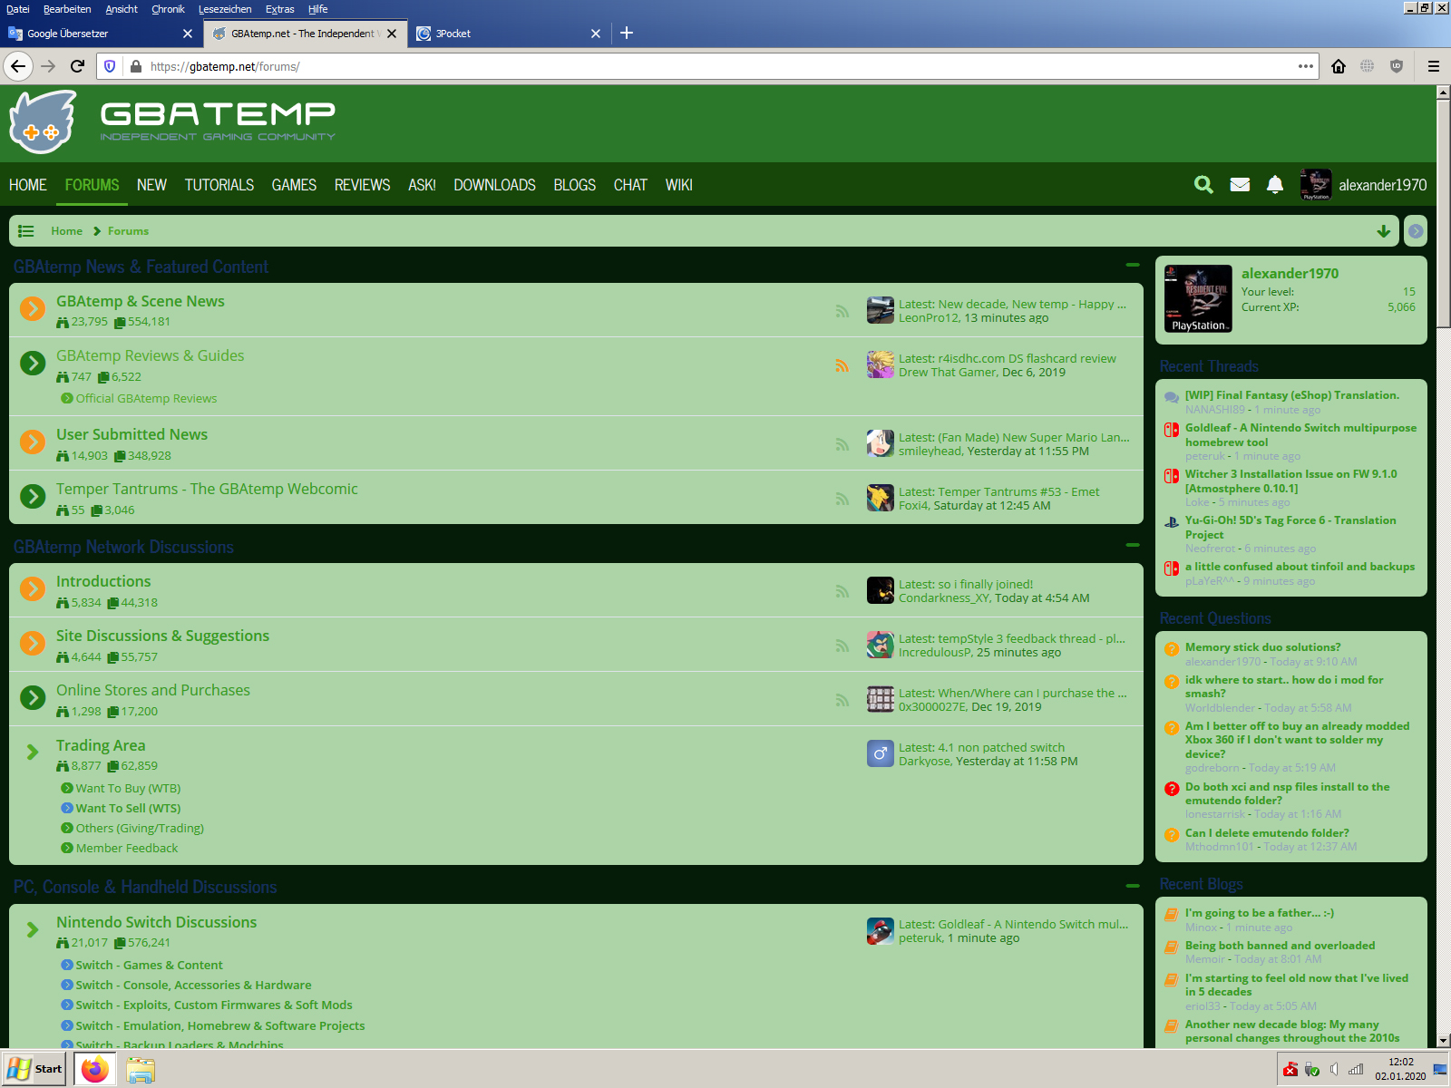Click the tracking protection shield icon
The width and height of the screenshot is (1451, 1088).
pyautogui.click(x=110, y=66)
